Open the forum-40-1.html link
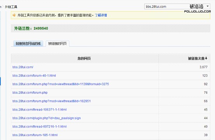Screen dimensions: 215x140 point(34,75)
